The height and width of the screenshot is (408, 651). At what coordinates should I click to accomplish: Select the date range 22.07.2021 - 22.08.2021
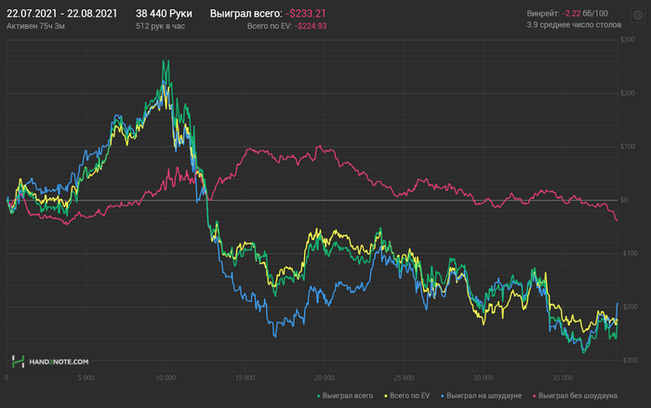tap(62, 14)
